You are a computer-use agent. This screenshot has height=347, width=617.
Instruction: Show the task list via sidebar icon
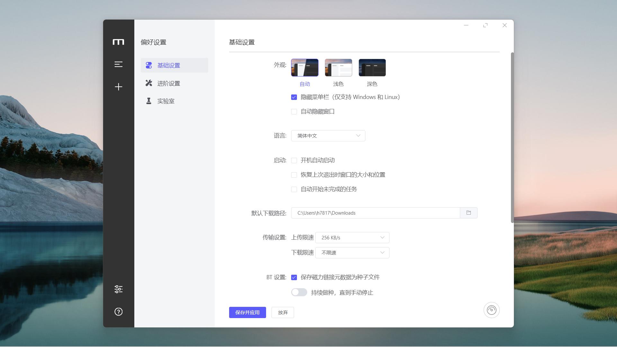[x=119, y=64]
